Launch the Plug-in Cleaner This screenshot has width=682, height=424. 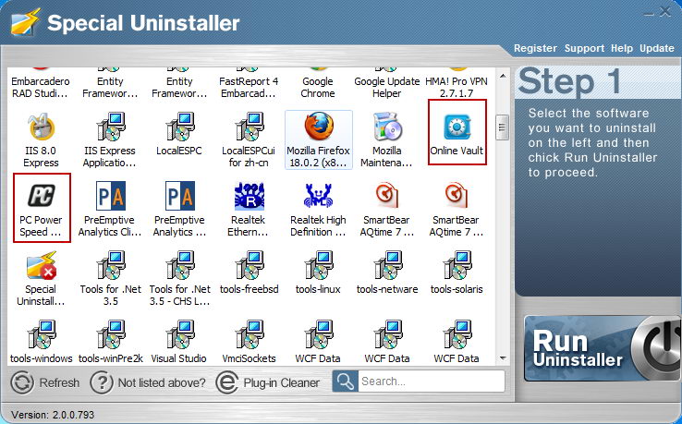click(x=268, y=382)
